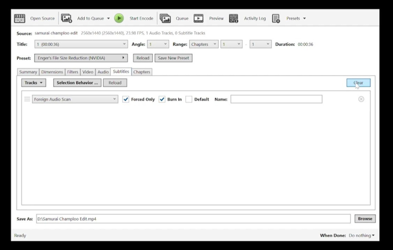The height and width of the screenshot is (250, 393).
Task: Open the Angle dropdown
Action: (158, 44)
